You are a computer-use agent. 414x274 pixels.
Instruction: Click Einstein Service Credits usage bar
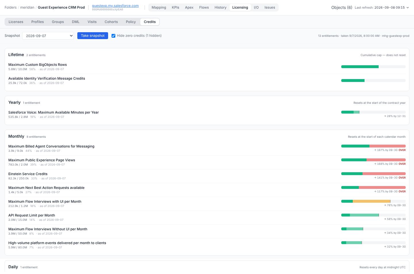click(x=373, y=174)
